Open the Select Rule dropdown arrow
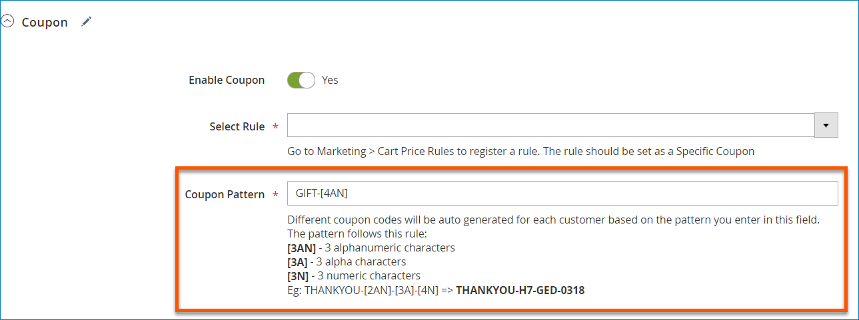Viewport: 859px width, 320px height. [826, 125]
